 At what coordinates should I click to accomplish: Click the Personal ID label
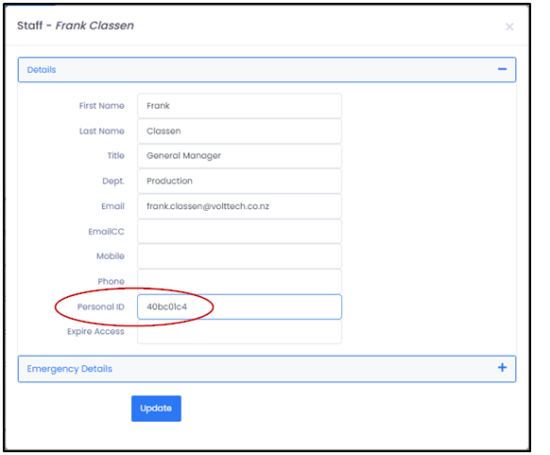[101, 306]
